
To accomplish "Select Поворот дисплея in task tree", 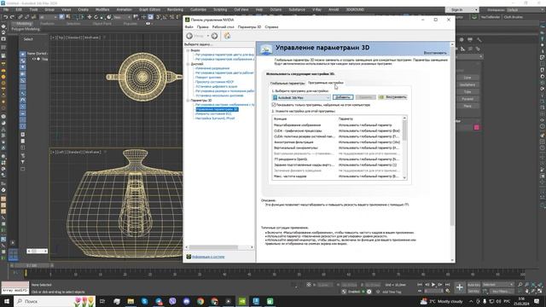I will [x=208, y=78].
